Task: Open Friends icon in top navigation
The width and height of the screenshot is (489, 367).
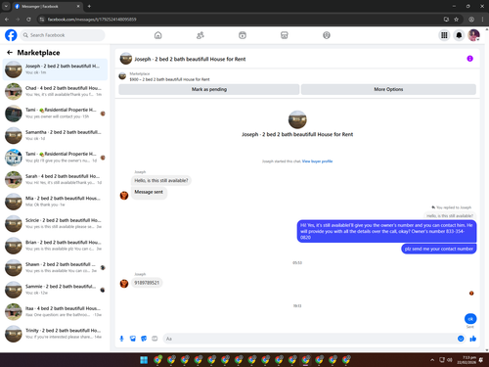Action: pos(200,35)
